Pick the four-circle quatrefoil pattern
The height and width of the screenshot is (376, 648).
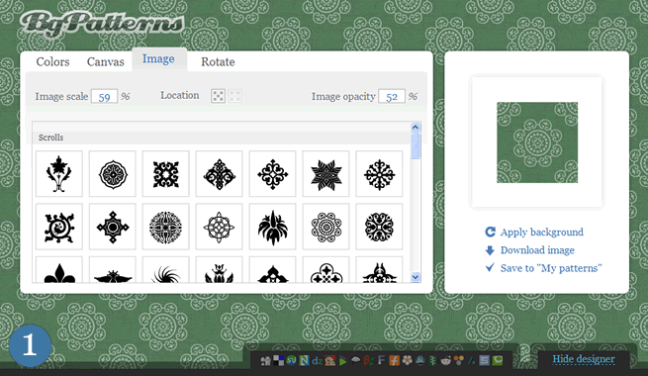click(x=325, y=270)
